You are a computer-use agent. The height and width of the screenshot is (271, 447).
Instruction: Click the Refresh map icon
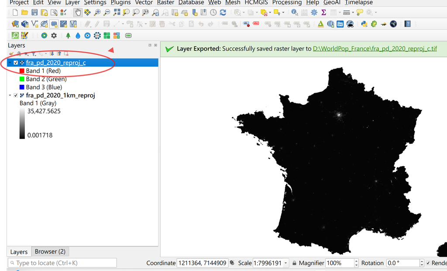point(223,13)
